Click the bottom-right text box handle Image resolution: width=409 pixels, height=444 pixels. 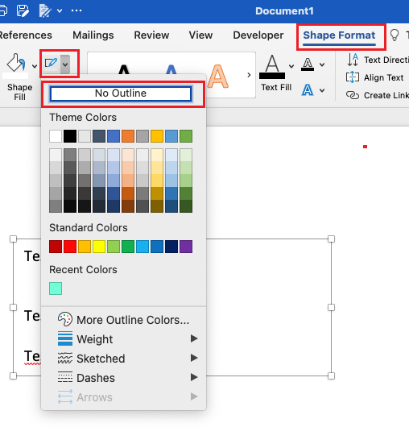(x=331, y=376)
